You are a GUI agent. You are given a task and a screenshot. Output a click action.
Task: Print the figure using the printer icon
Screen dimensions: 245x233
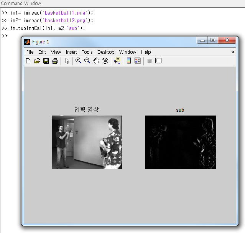[55, 61]
